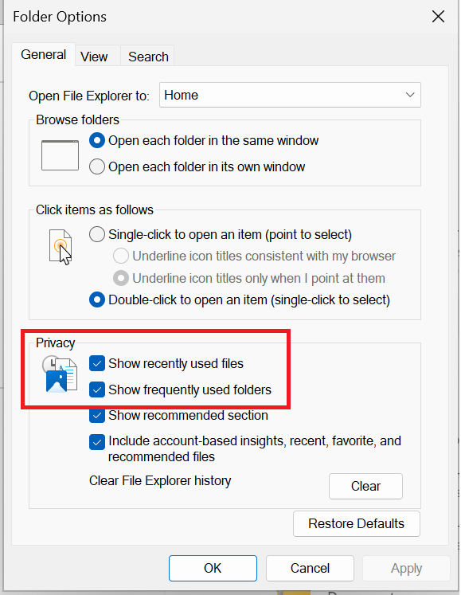Close the Folder Options dialog
The image size is (461, 595).
coord(438,16)
